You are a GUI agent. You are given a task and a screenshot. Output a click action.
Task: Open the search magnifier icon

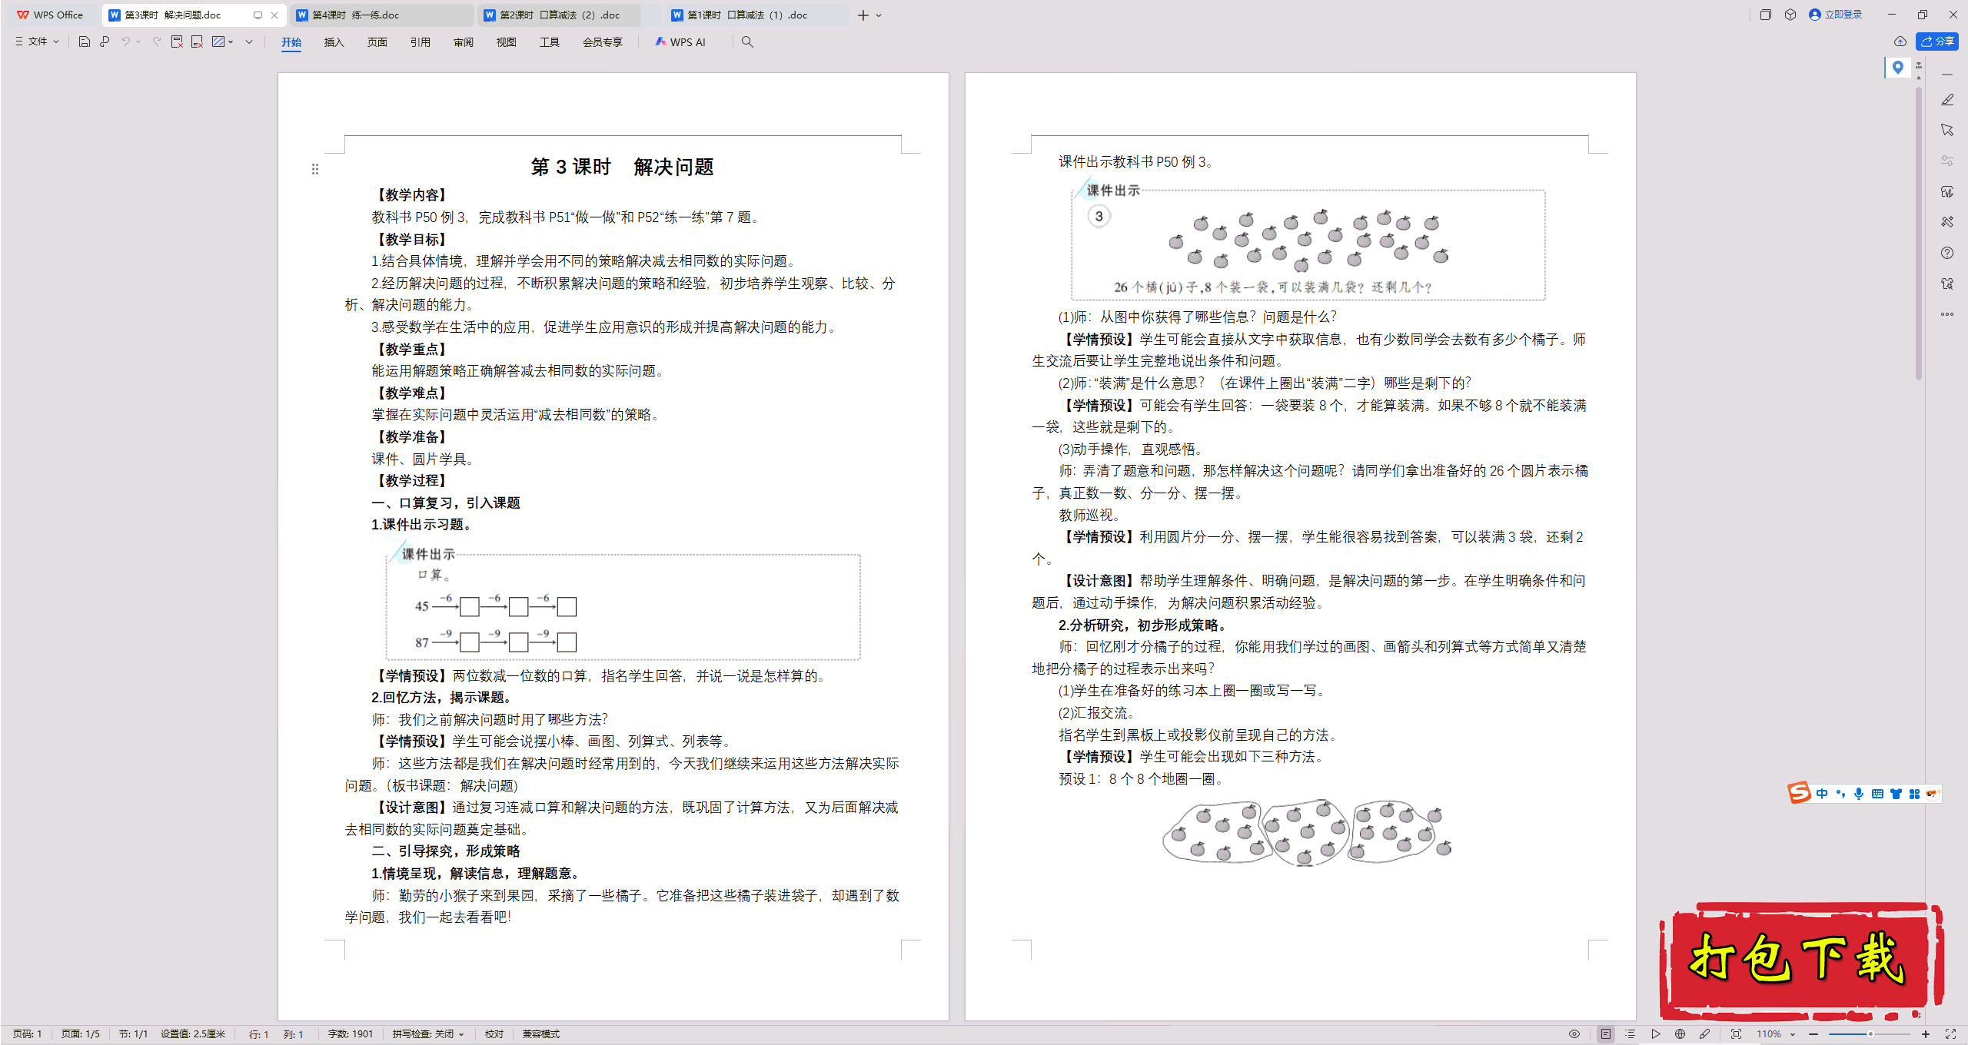pyautogui.click(x=747, y=41)
